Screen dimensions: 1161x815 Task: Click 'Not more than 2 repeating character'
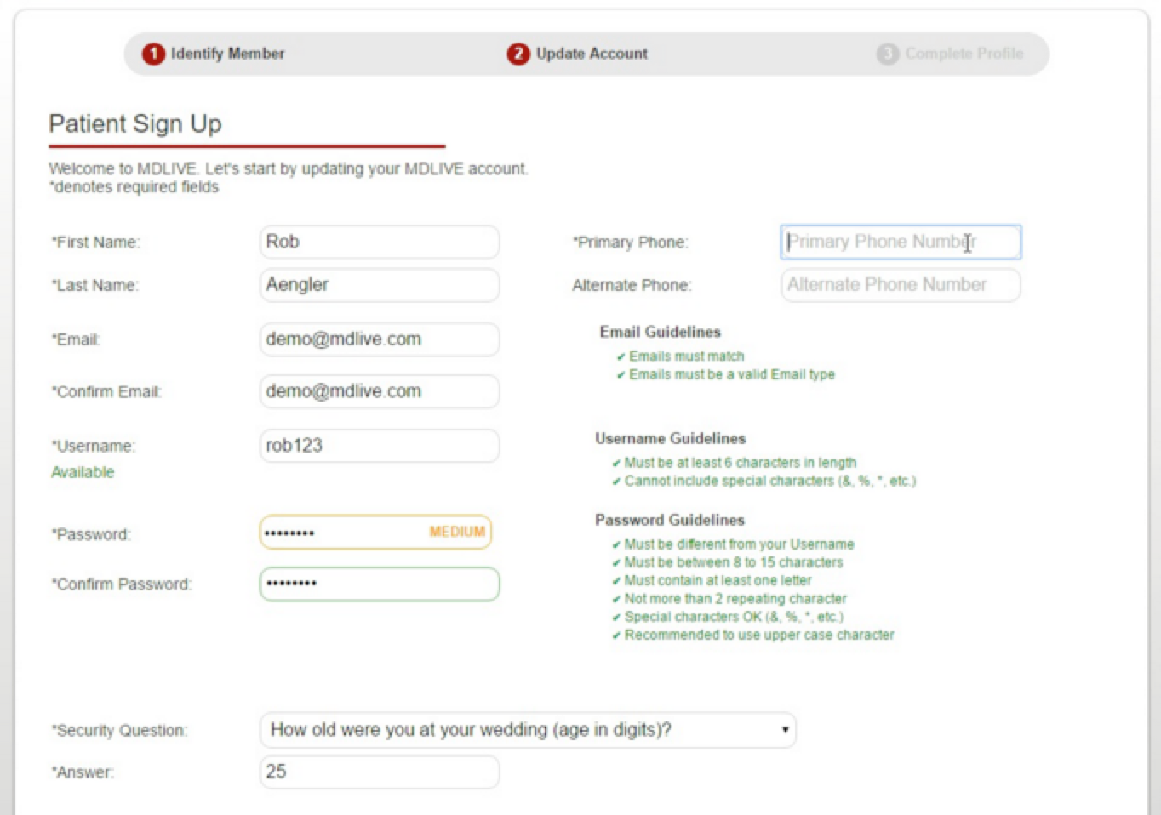click(735, 598)
